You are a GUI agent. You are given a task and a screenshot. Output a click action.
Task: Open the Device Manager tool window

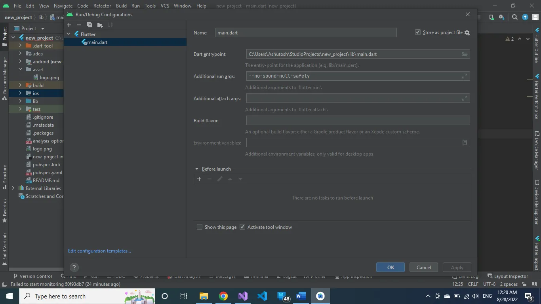(537, 150)
